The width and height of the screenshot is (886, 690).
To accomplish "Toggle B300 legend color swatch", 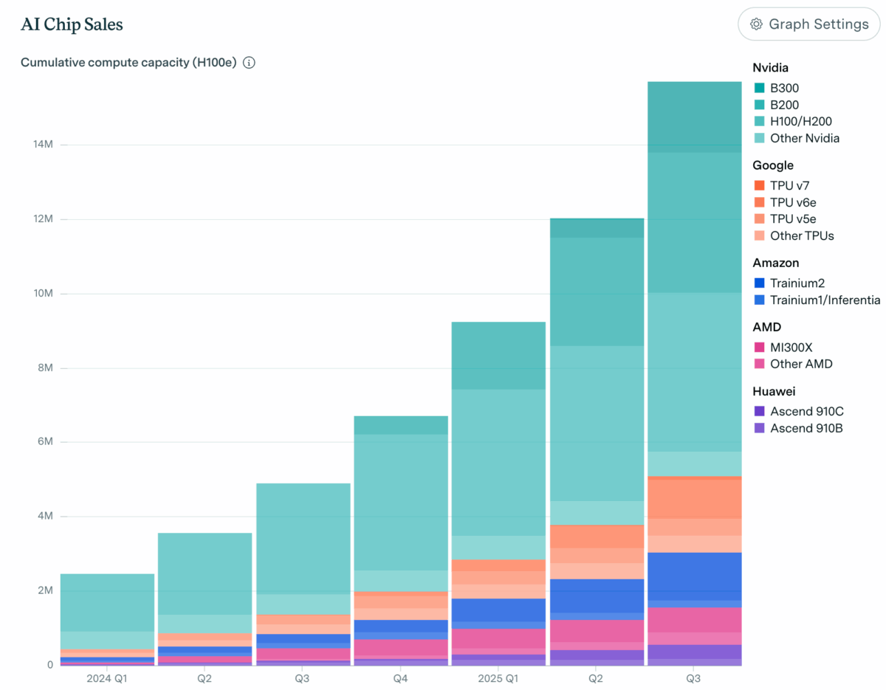I will tap(760, 89).
